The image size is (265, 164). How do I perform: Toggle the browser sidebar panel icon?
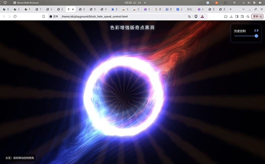click(x=237, y=17)
